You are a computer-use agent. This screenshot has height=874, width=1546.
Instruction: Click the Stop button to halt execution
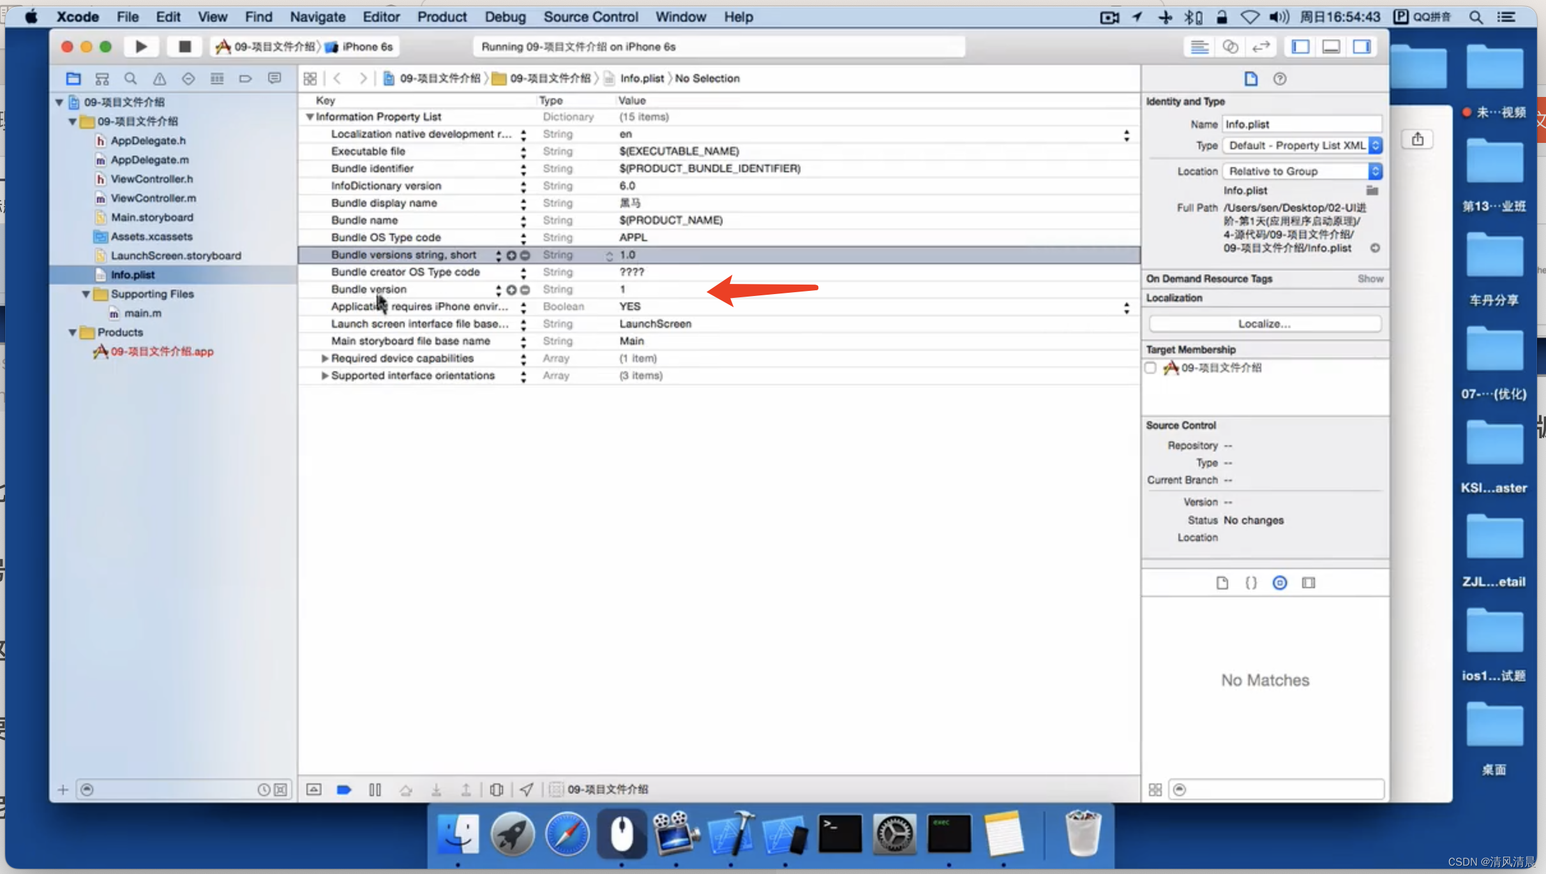click(183, 47)
